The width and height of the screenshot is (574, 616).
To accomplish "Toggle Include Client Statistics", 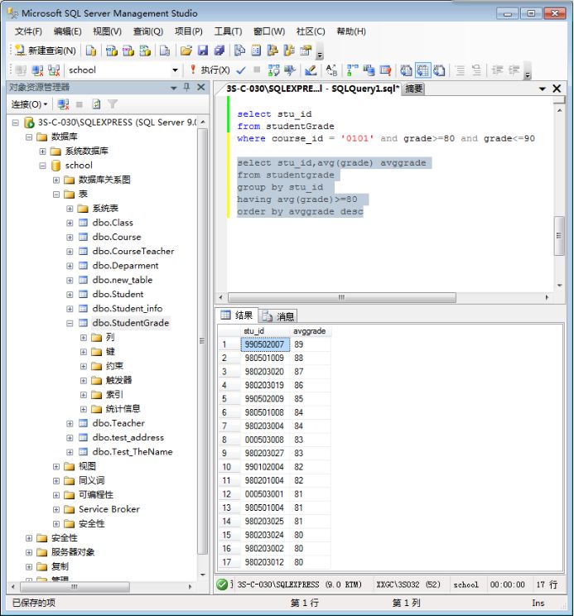I will (x=369, y=70).
